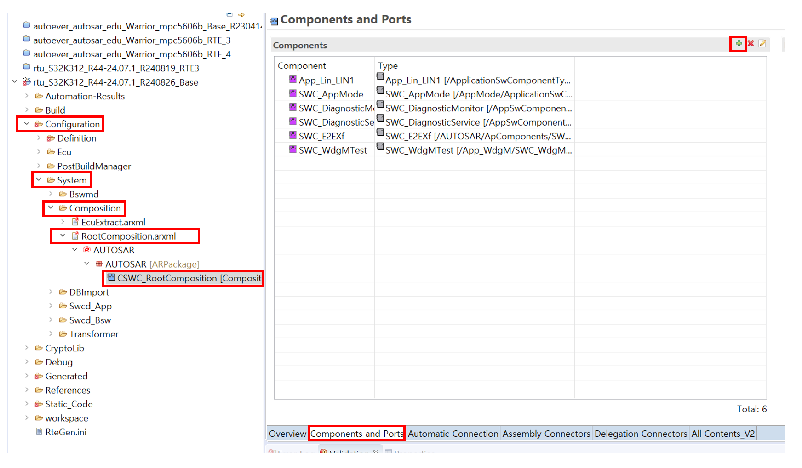802x468 pixels.
Task: Open the Overview tab
Action: pos(287,434)
